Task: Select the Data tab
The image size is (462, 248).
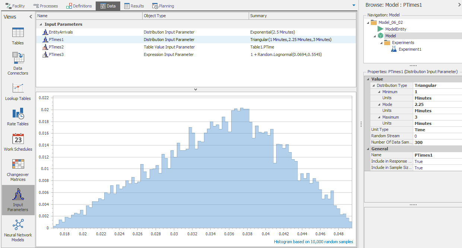Action: 108,6
